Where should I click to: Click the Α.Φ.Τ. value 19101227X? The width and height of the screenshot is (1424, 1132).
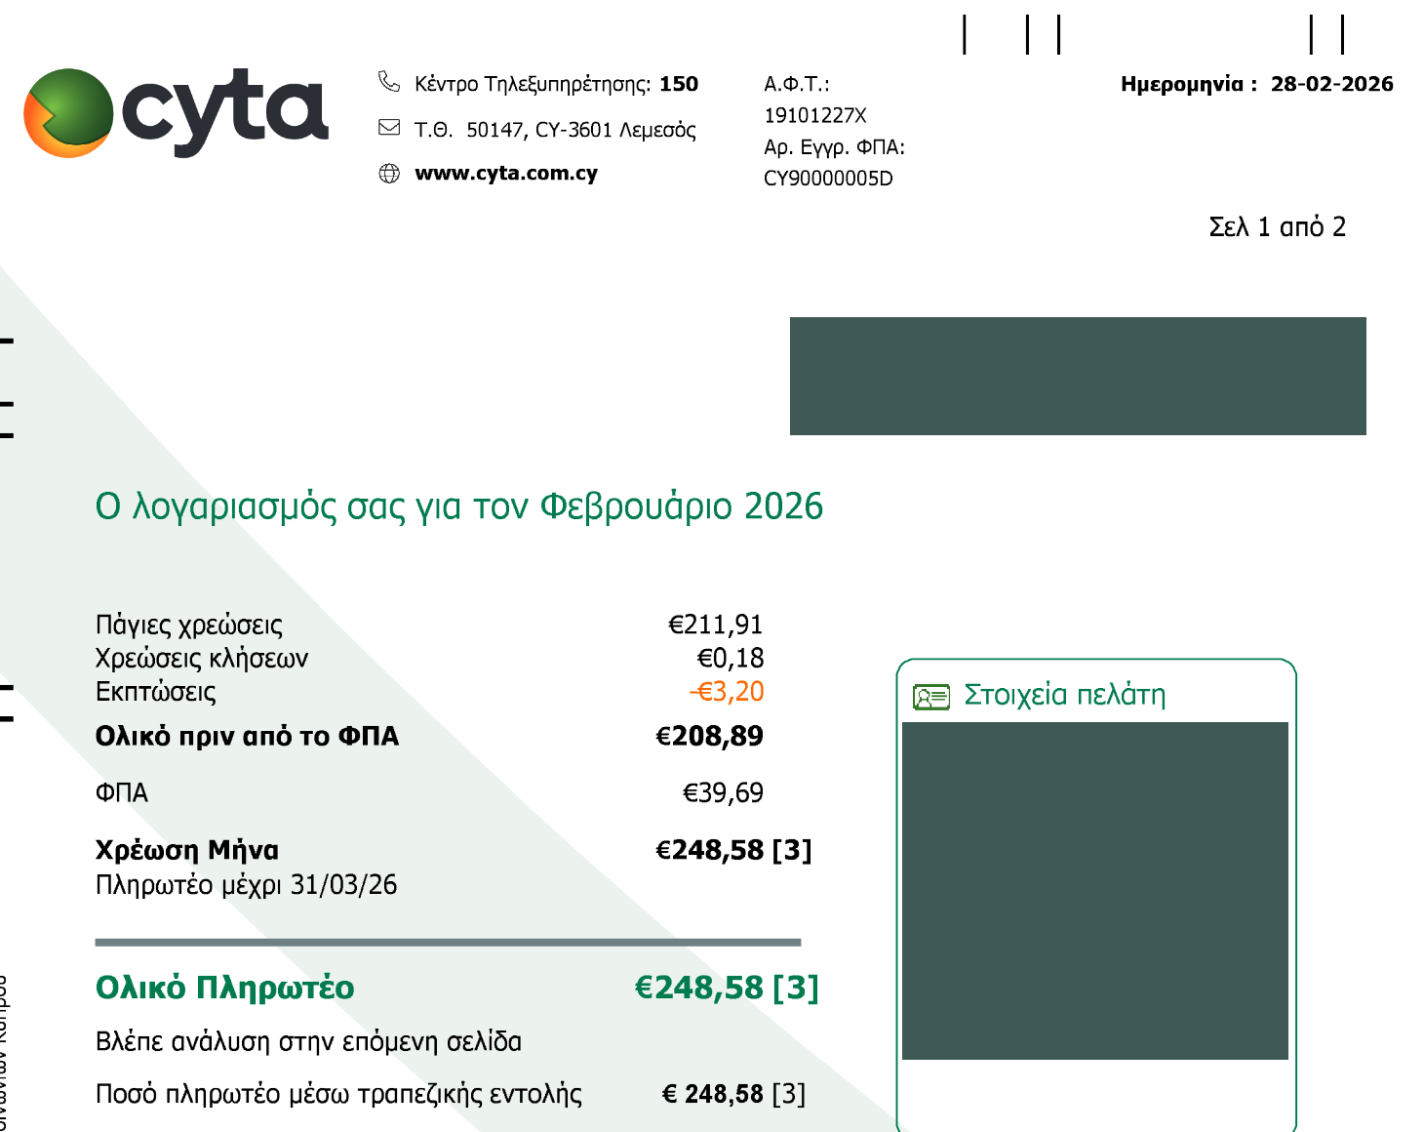tap(815, 115)
